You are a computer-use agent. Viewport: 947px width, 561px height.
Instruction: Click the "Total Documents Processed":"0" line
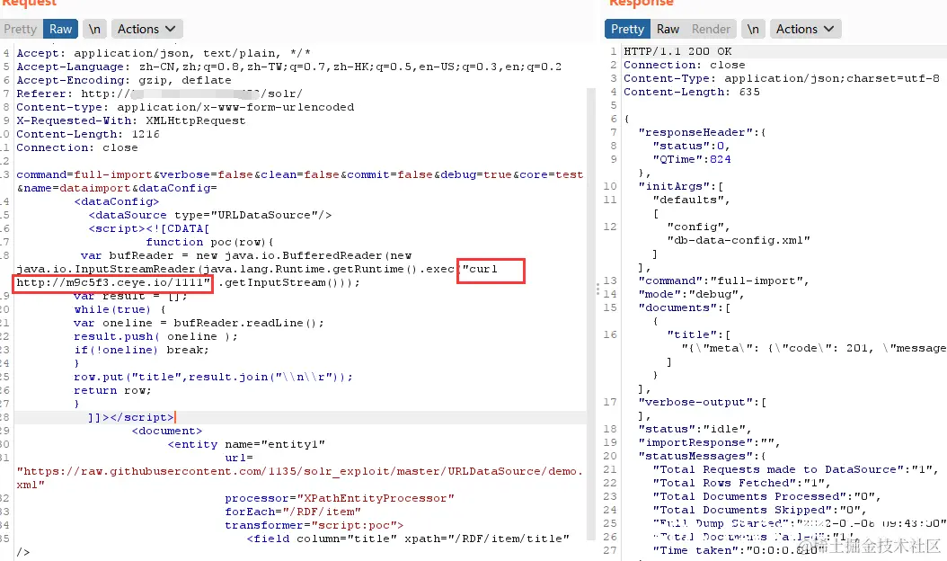[x=767, y=496]
